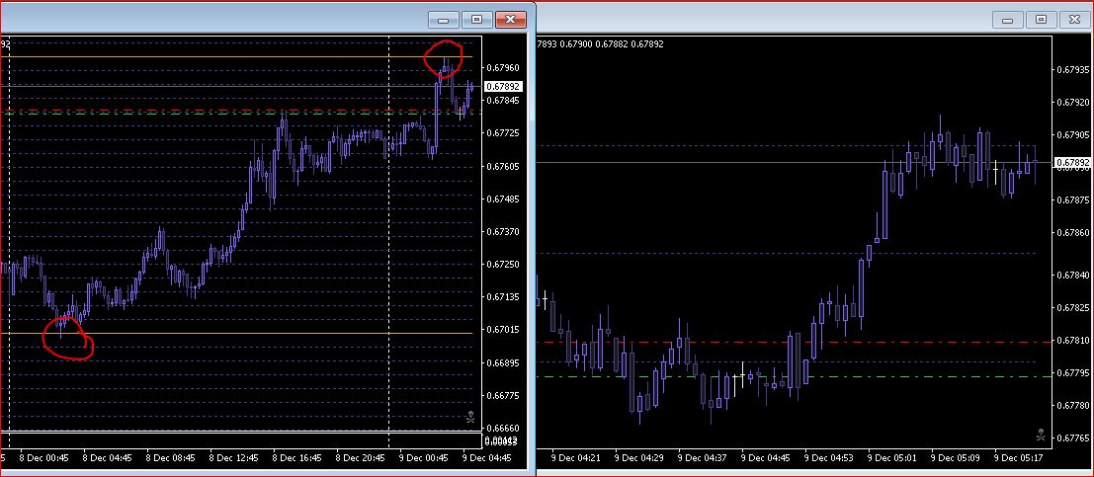Click the skull icon in left chart window
The height and width of the screenshot is (477, 1094).
(470, 417)
